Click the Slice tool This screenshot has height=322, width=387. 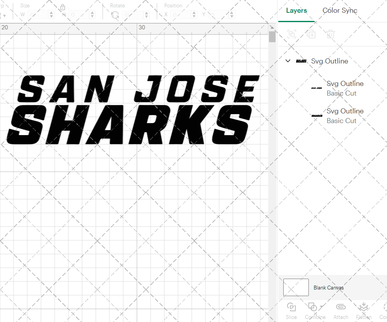point(291,311)
